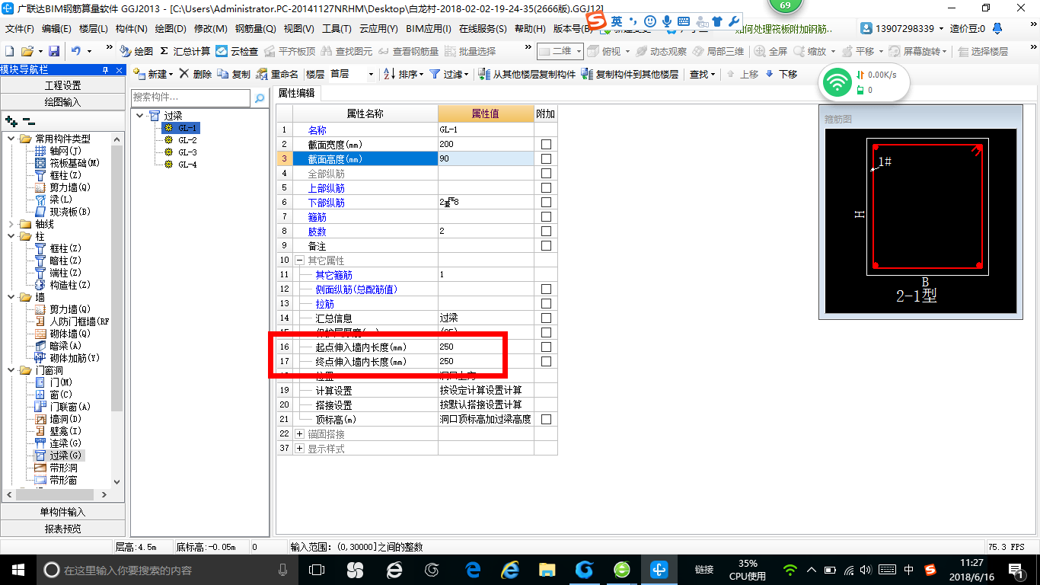This screenshot has width=1040, height=585.
Task: Tick the 附加 checkbox for 下部纵筋
Action: tap(546, 202)
